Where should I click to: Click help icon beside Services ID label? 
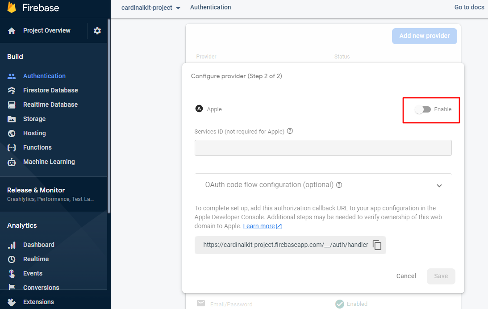pos(290,131)
